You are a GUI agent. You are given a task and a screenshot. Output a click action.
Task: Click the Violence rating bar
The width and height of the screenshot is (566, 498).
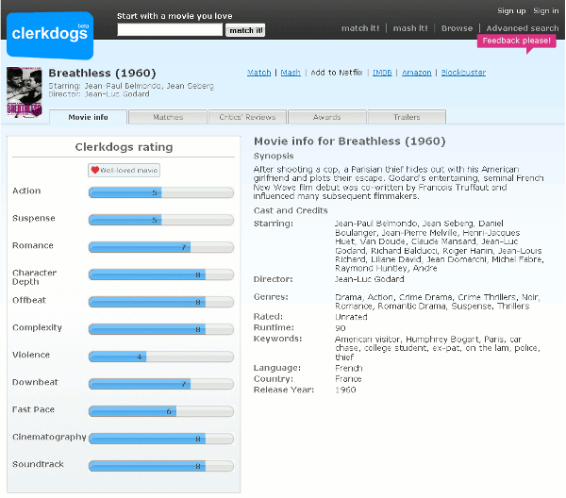tap(161, 357)
